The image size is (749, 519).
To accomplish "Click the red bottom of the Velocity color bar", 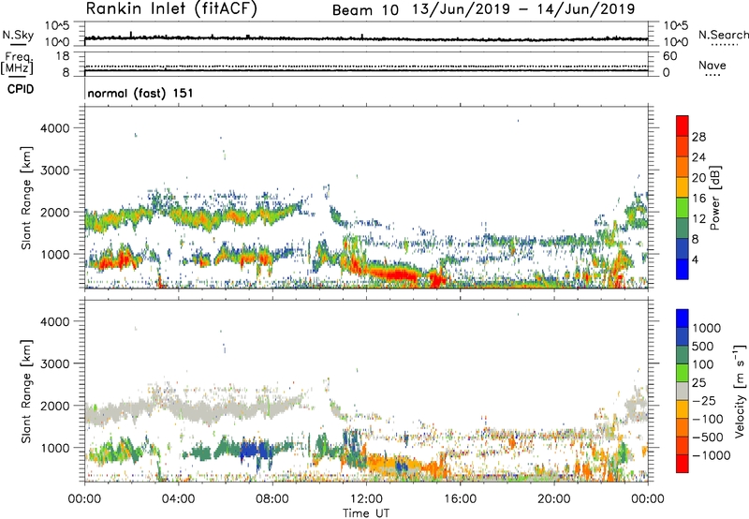I will (683, 464).
